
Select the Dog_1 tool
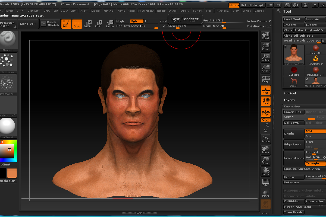(x=294, y=82)
